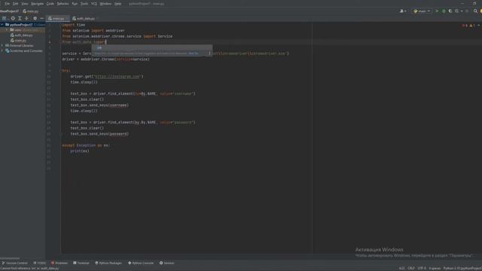Change CRLF line separator in status bar
The height and width of the screenshot is (271, 482).
pyautogui.click(x=411, y=268)
